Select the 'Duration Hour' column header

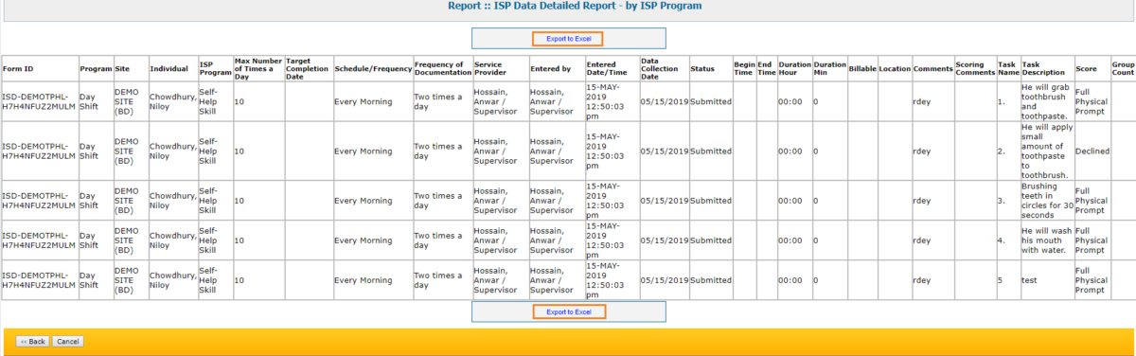pyautogui.click(x=794, y=69)
